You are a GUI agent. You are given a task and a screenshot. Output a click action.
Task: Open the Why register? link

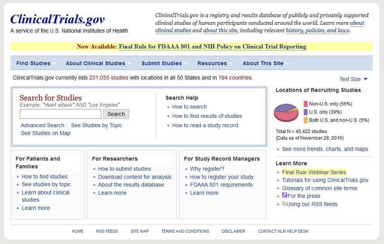pyautogui.click(x=207, y=169)
